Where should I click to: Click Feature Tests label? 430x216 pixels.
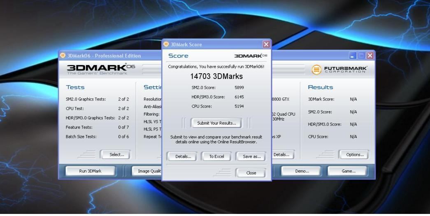pos(79,127)
